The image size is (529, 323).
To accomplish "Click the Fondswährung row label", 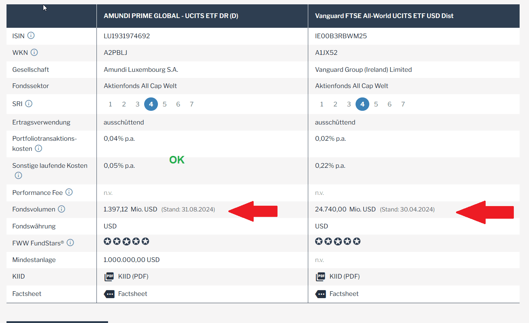I will tap(34, 226).
